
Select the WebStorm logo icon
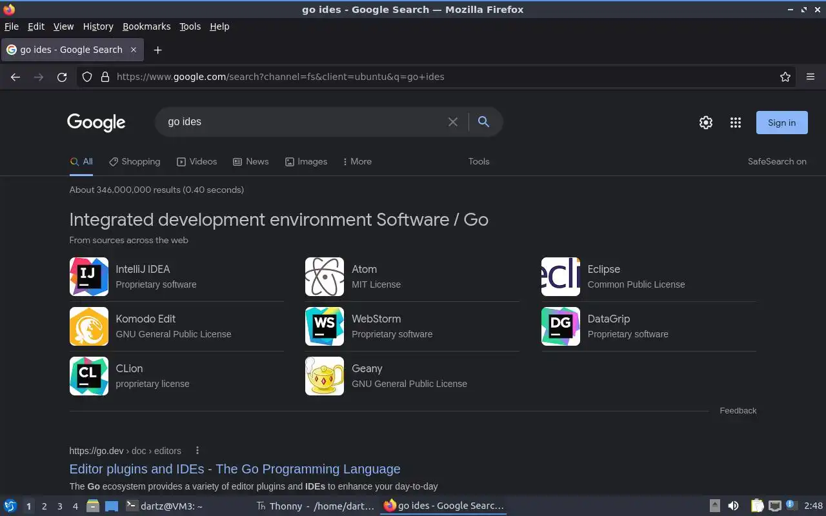coord(325,326)
